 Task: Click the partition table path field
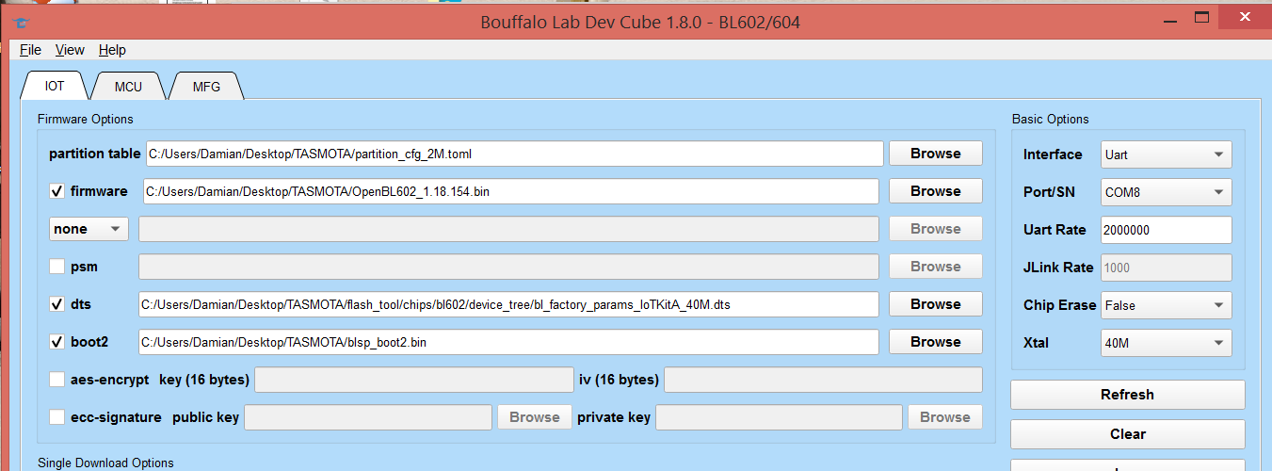click(514, 154)
